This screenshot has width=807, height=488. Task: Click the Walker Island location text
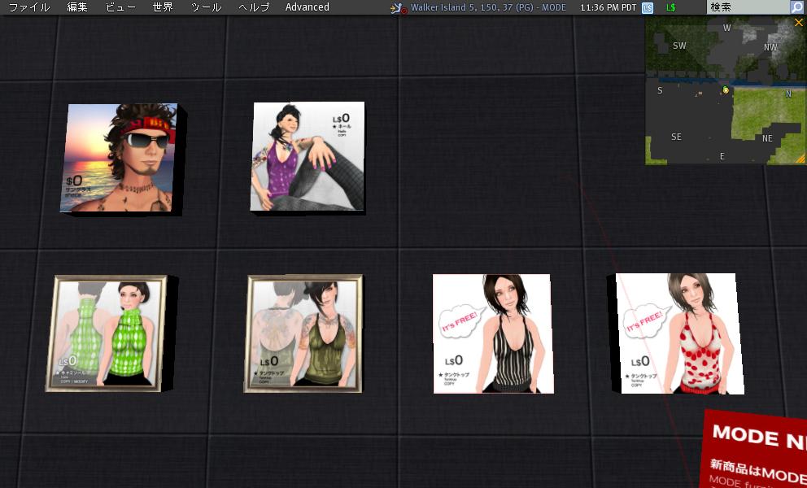488,7
